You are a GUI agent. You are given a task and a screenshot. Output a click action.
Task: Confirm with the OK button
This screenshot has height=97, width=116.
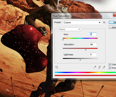[x=112, y=23]
